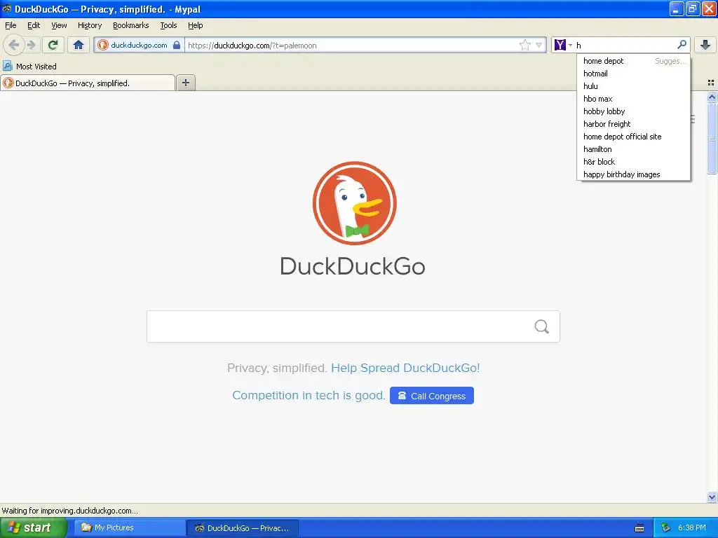Image resolution: width=718 pixels, height=538 pixels.
Task: Choose the 'hobby lobby' suggestion
Action: [633, 111]
